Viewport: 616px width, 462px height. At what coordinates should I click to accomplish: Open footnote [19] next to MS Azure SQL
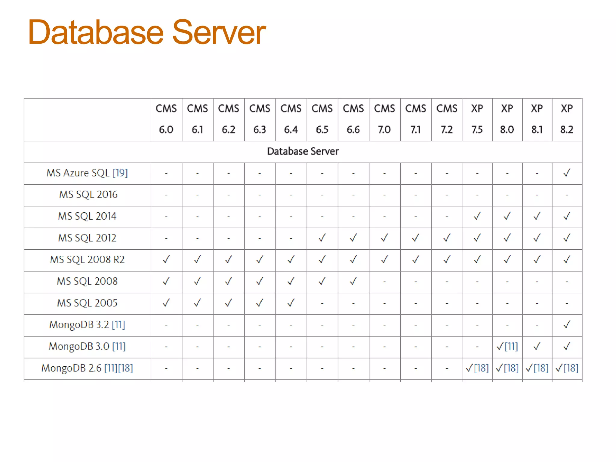(x=120, y=173)
